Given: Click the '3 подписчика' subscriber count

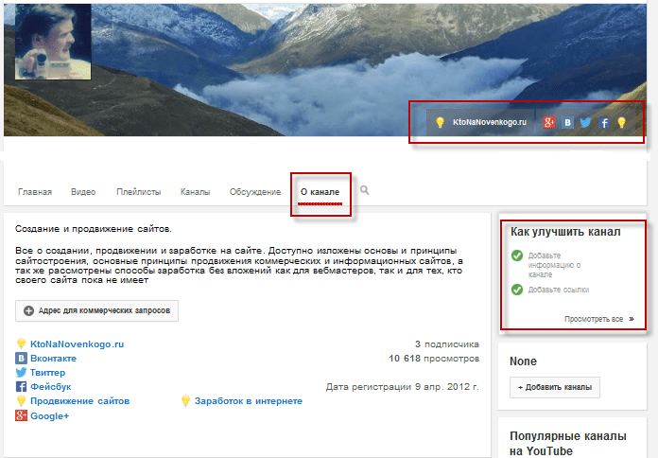Looking at the screenshot, I should [447, 344].
